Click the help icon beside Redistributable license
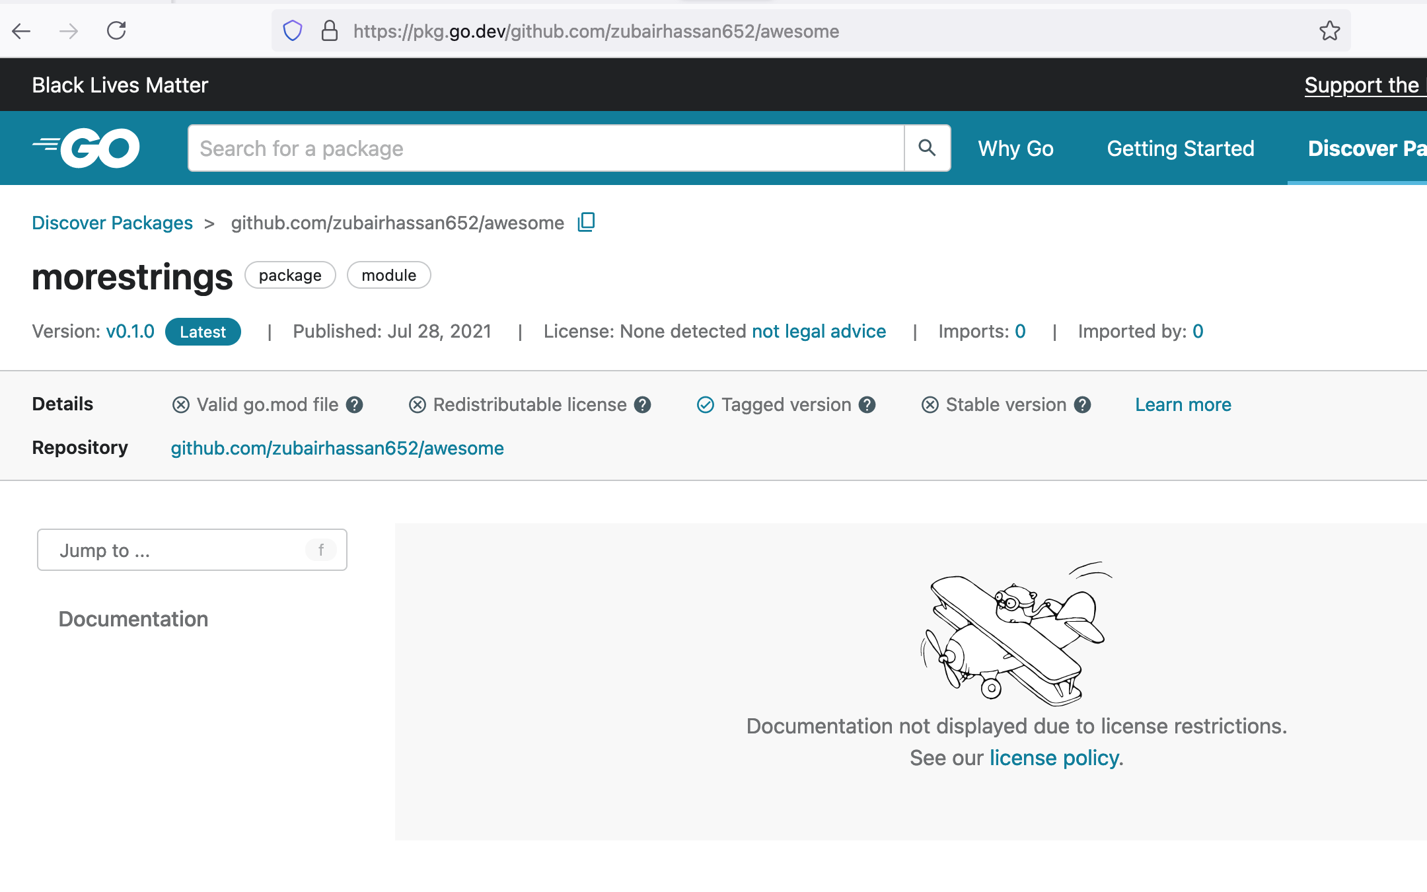This screenshot has height=892, width=1427. (x=643, y=404)
